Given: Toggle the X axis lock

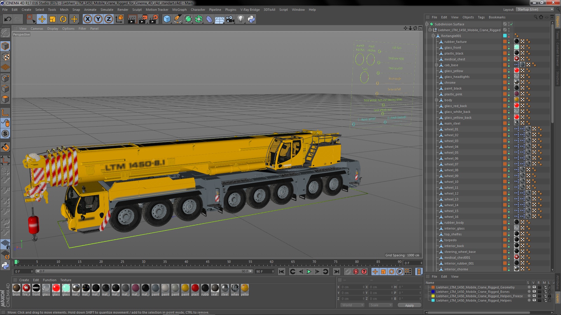Looking at the screenshot, I should coord(87,19).
